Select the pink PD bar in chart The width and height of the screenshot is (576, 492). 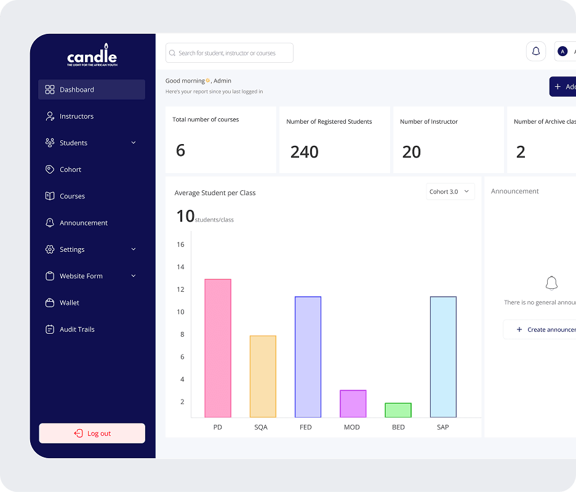pos(218,348)
